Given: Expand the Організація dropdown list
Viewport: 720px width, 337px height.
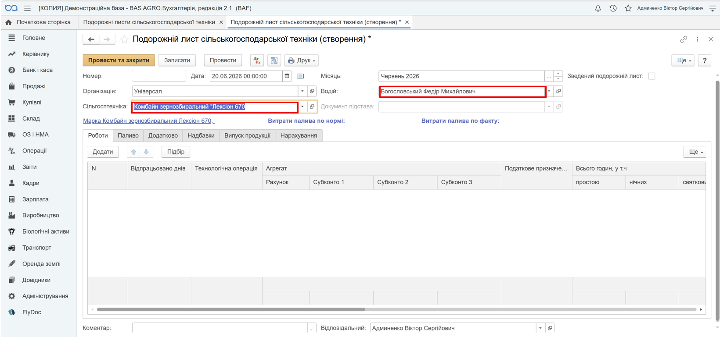Looking at the screenshot, I should pyautogui.click(x=302, y=92).
